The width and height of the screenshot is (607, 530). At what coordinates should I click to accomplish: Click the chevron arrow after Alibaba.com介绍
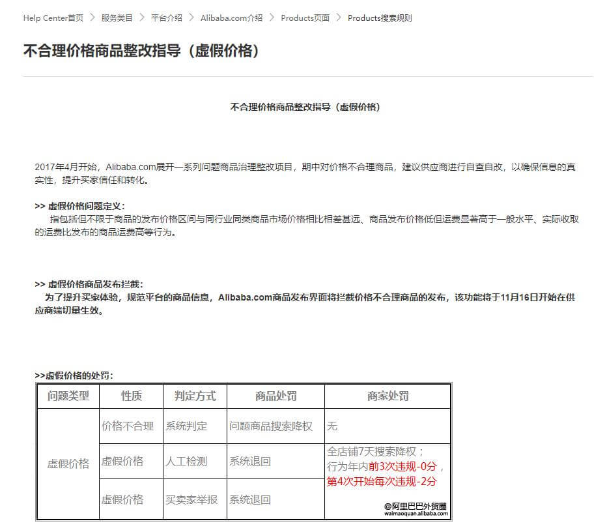pyautogui.click(x=272, y=18)
